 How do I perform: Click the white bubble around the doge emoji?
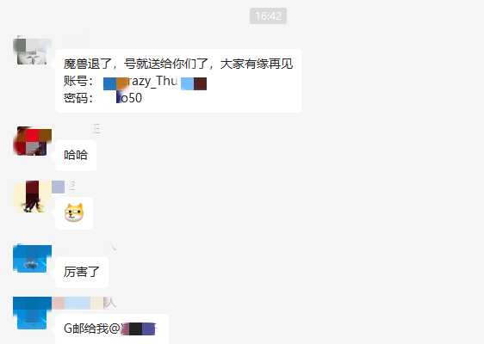tap(74, 213)
